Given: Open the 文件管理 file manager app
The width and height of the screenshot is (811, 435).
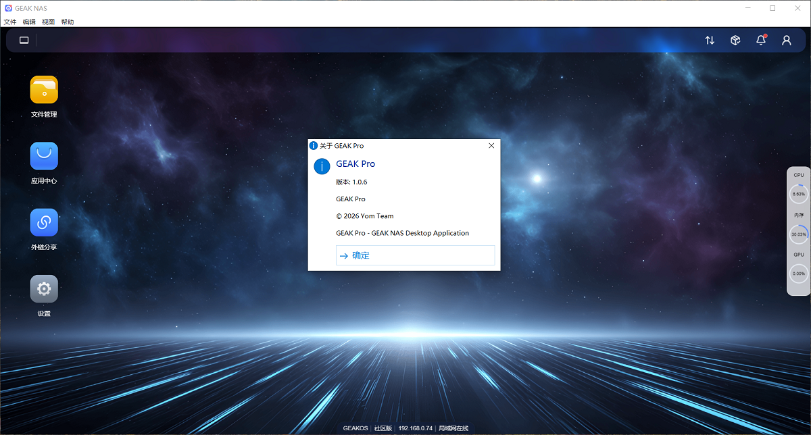Looking at the screenshot, I should point(44,90).
